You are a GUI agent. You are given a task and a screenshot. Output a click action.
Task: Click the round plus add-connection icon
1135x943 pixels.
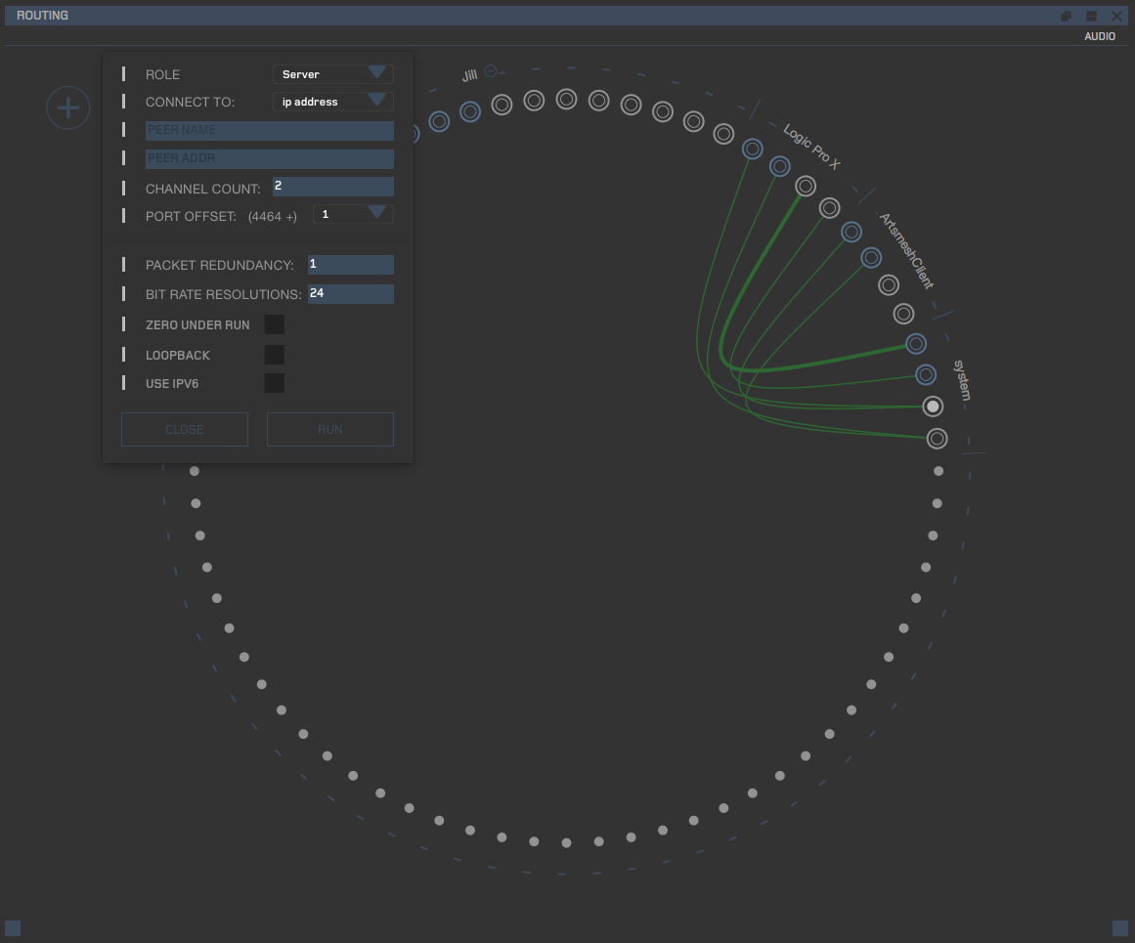[68, 107]
